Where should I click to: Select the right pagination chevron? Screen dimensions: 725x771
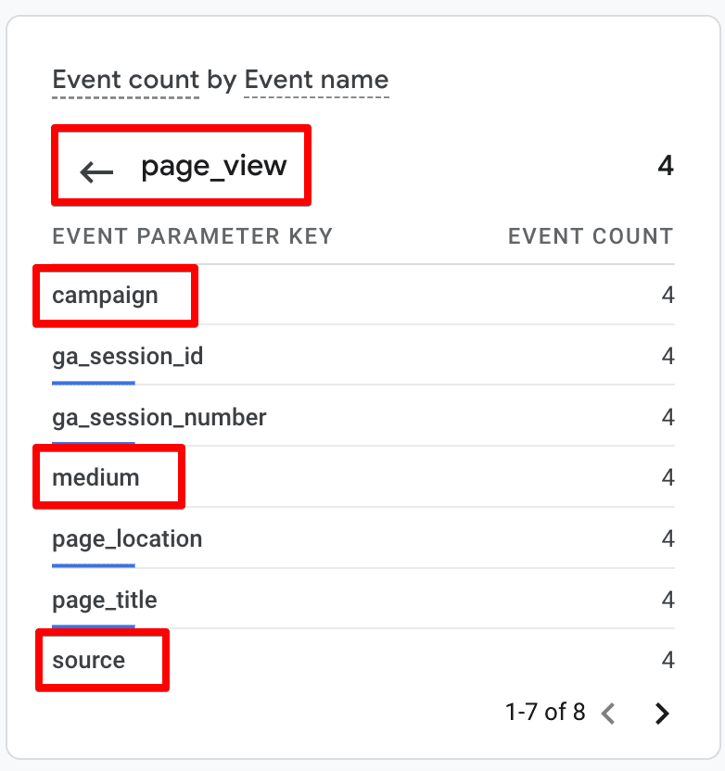662,713
